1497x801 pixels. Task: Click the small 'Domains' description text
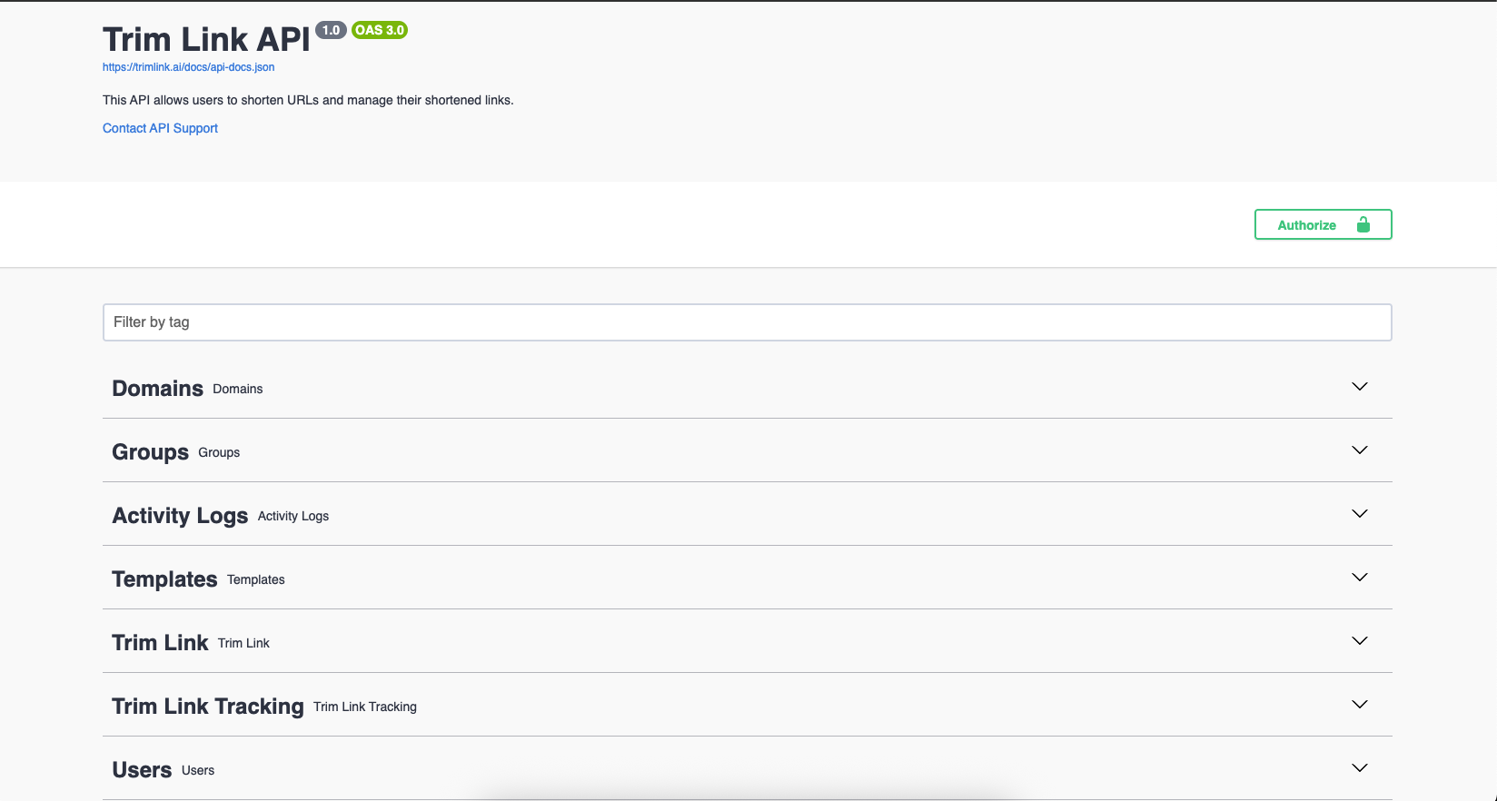pyautogui.click(x=238, y=389)
